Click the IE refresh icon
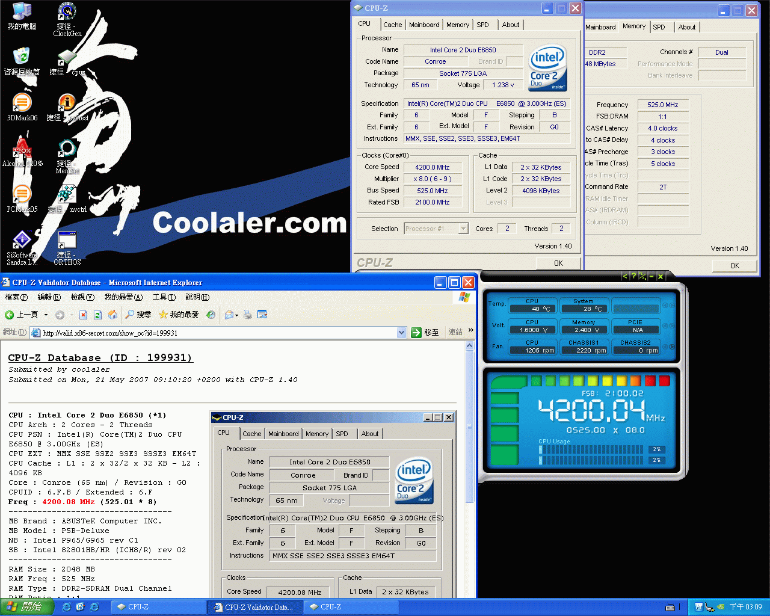The image size is (770, 616). (x=98, y=315)
